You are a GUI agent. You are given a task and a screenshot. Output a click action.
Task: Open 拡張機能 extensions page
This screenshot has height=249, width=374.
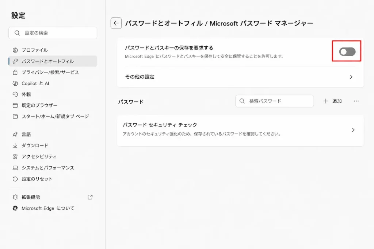coord(53,197)
